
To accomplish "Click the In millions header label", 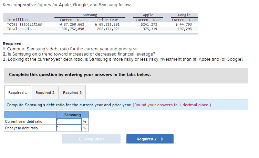I will [x=18, y=20].
